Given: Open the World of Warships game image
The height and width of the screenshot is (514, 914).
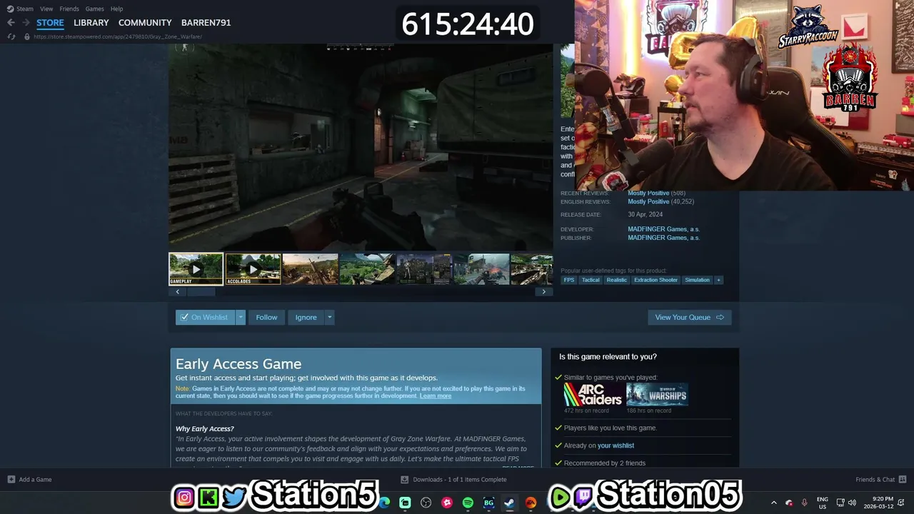Looking at the screenshot, I should click(657, 395).
